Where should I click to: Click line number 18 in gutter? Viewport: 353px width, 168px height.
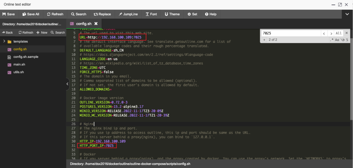point(73,90)
